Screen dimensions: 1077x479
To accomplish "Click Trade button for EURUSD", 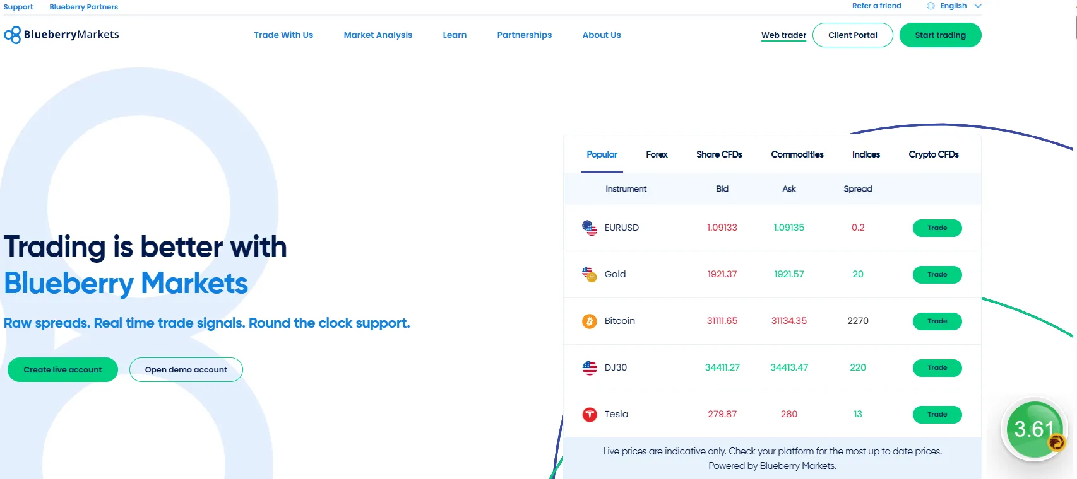I will 937,228.
